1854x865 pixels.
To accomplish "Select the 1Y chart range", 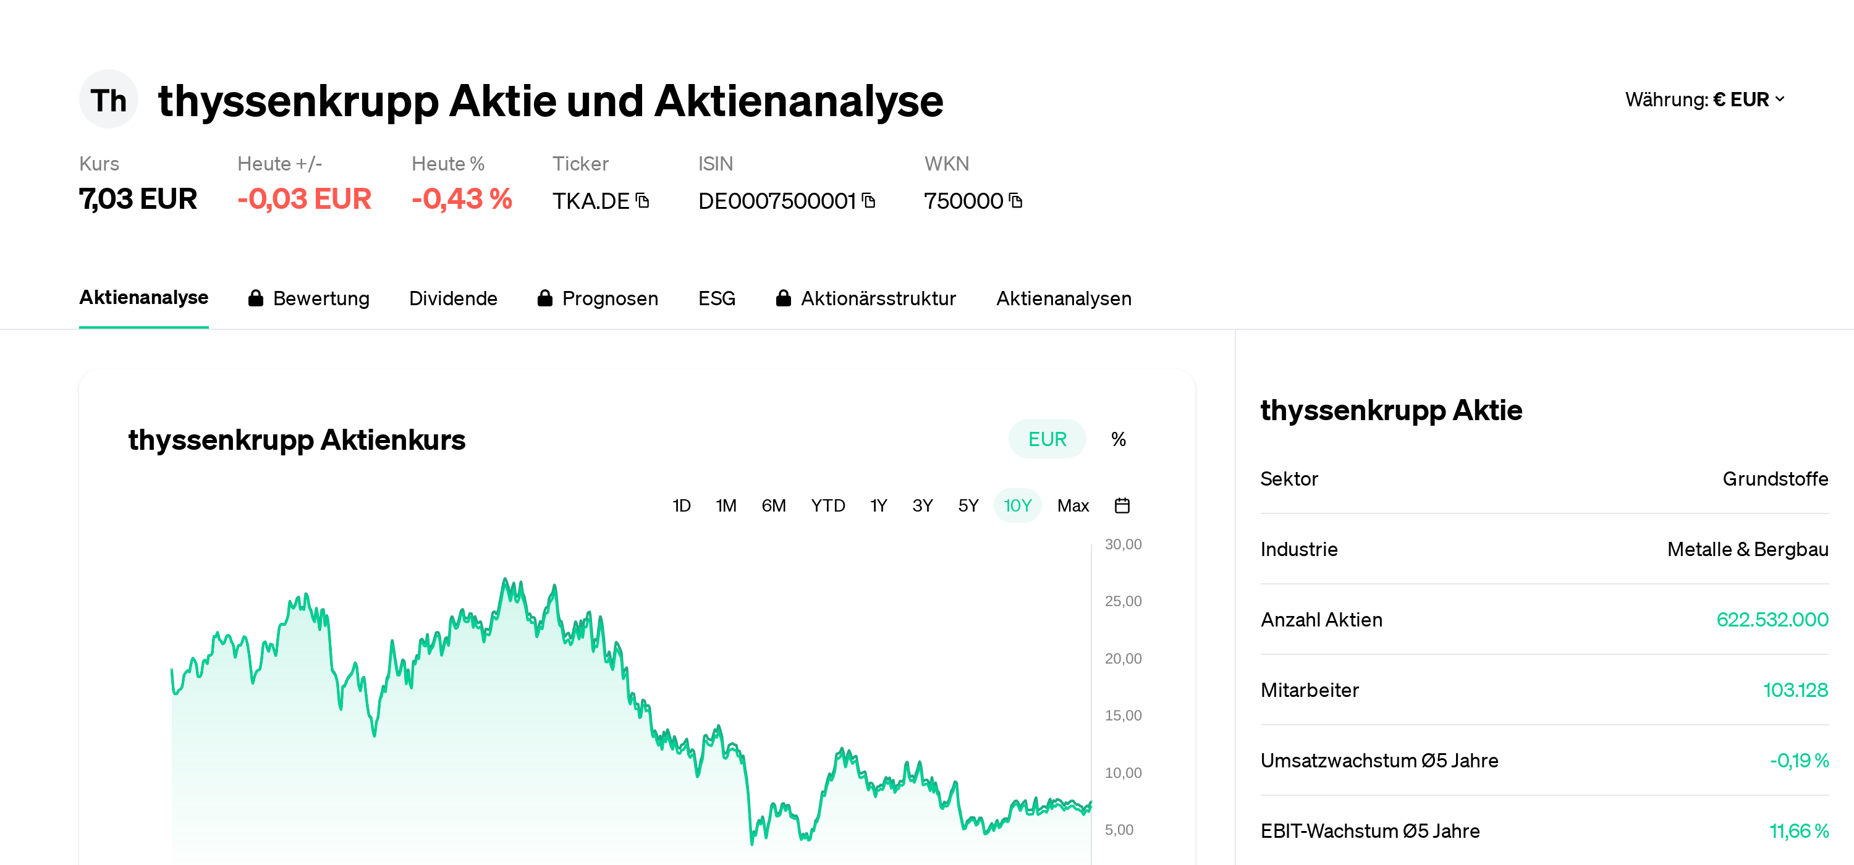I will pyautogui.click(x=879, y=506).
